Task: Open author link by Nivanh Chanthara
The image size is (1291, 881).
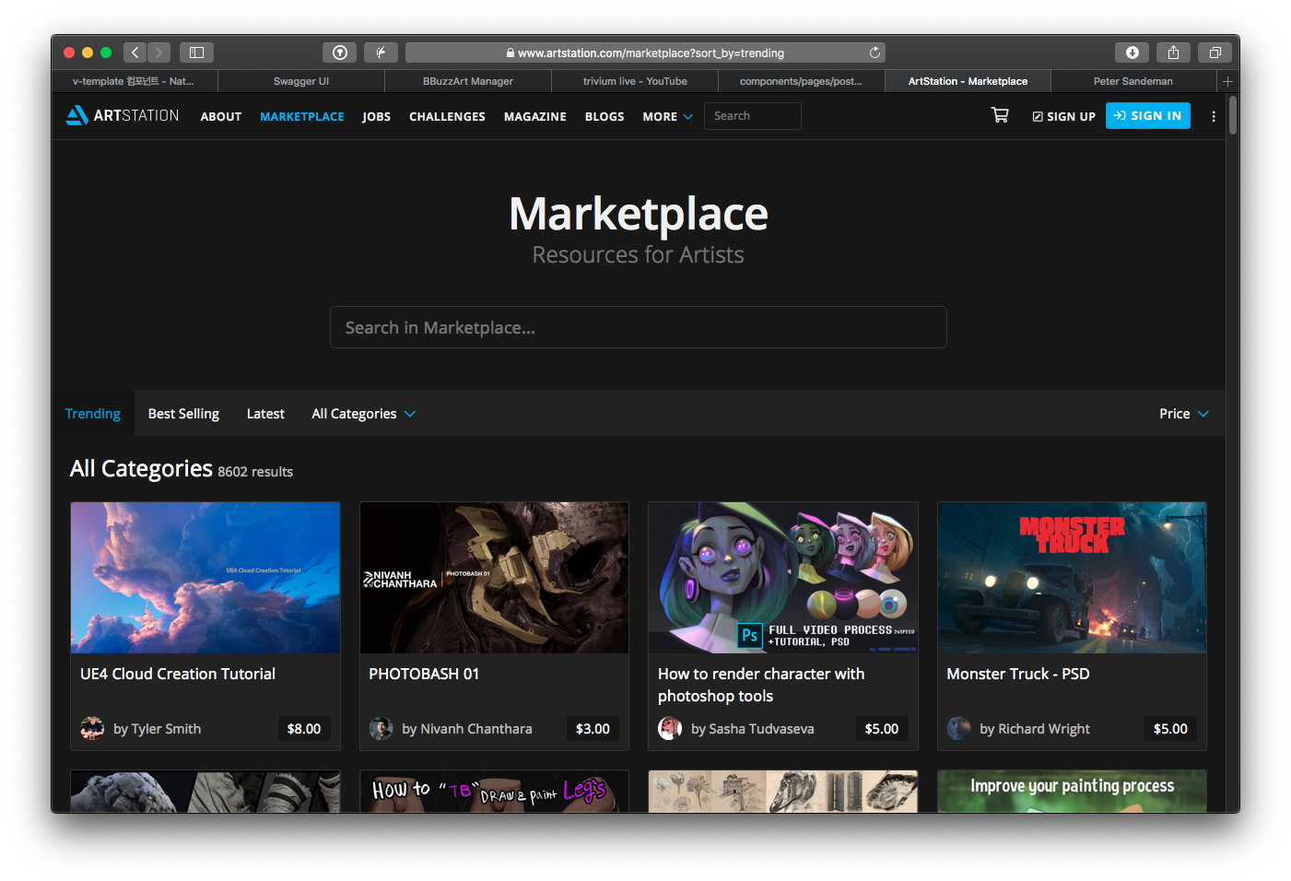Action: [x=467, y=729]
